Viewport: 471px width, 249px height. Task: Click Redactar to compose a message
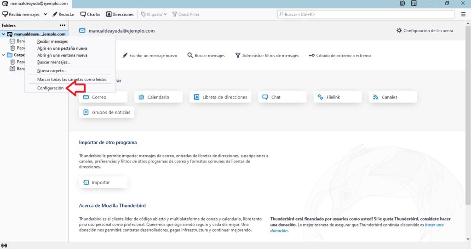[63, 14]
